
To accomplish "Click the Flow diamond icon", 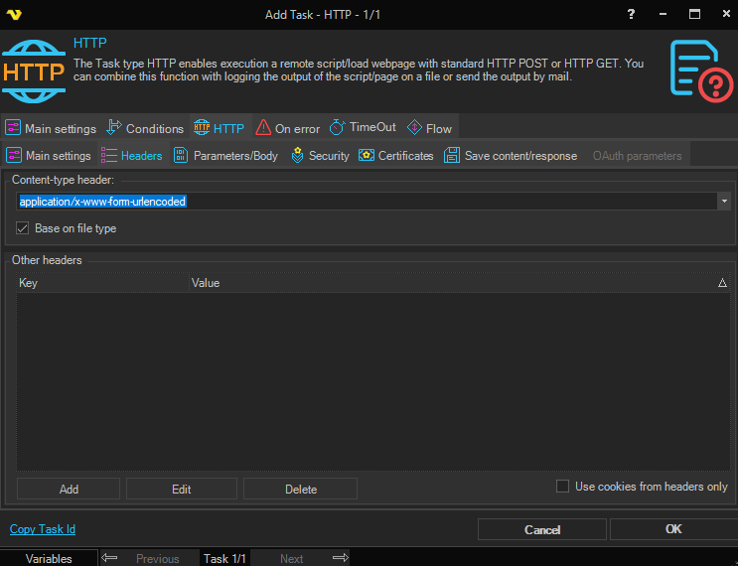I will click(x=414, y=127).
